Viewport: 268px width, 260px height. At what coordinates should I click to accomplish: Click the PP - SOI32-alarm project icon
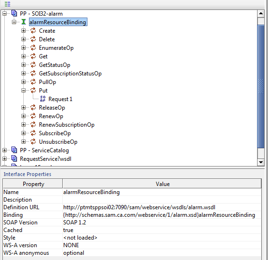[14, 13]
